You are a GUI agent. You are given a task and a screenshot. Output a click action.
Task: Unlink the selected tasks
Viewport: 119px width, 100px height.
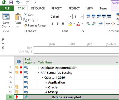coord(113,24)
